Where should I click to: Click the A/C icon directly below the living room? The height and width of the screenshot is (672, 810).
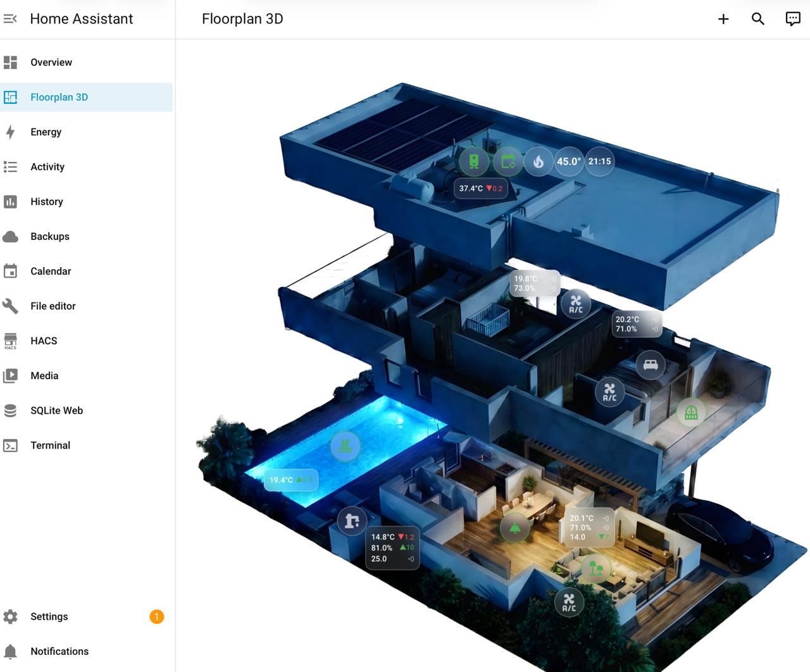pyautogui.click(x=569, y=602)
